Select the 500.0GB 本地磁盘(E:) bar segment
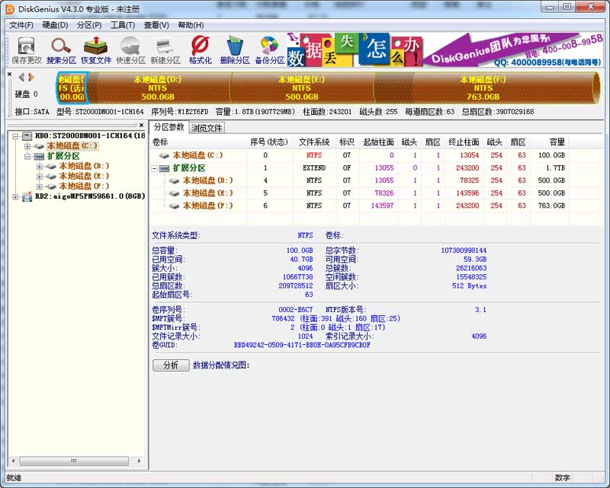Viewport: 610px width, 488px height. point(301,88)
